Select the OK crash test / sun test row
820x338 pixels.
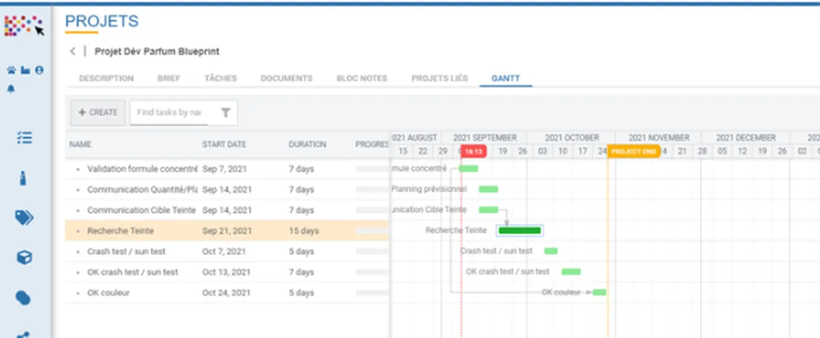tap(227, 272)
